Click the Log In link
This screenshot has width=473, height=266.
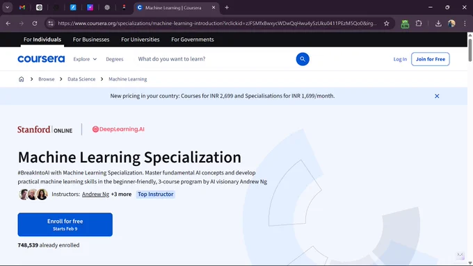point(400,59)
